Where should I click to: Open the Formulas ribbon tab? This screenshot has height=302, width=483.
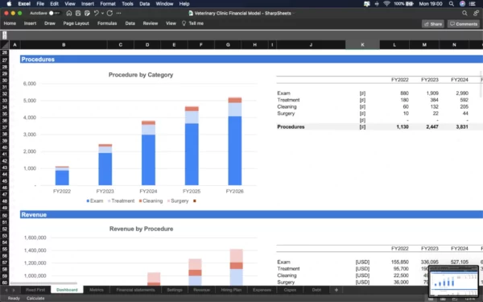pyautogui.click(x=107, y=23)
